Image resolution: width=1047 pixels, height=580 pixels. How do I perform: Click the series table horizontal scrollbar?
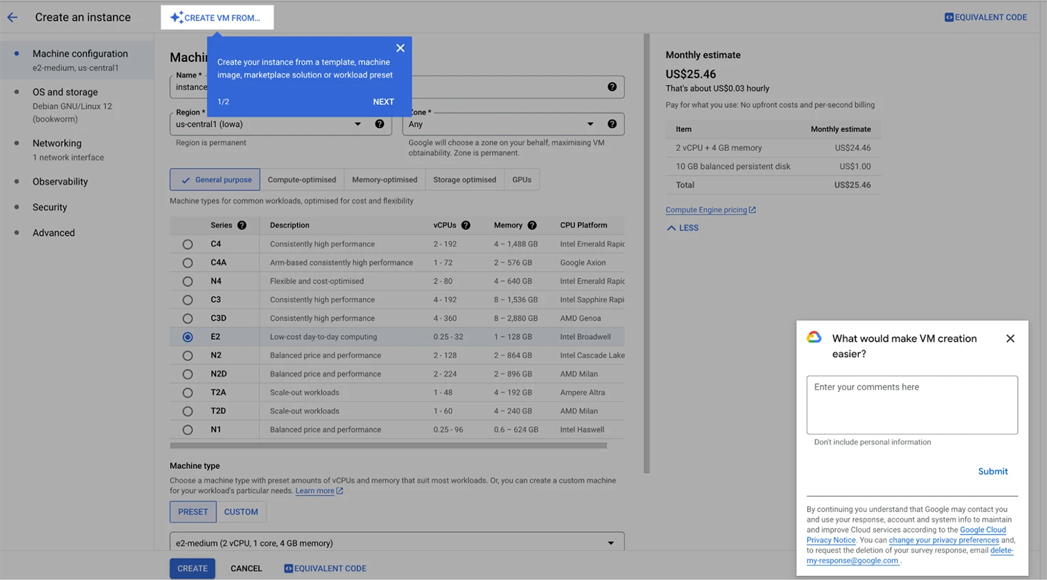[388, 446]
